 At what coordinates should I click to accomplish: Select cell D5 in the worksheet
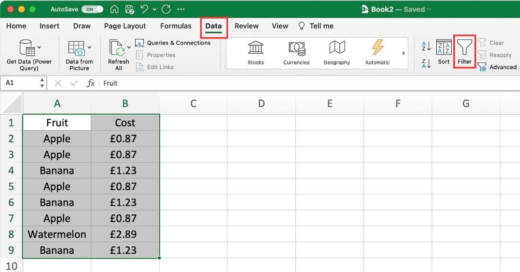[261, 186]
